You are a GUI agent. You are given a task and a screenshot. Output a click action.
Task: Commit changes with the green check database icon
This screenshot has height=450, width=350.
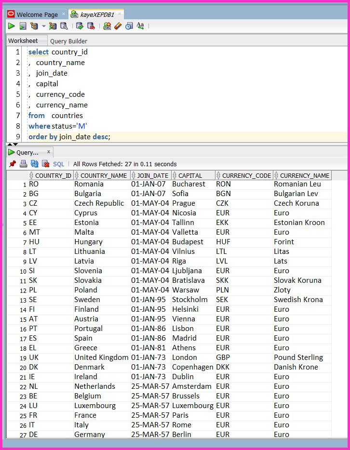[x=80, y=26]
